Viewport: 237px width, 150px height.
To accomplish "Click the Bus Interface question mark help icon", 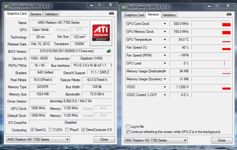I will [111, 65].
